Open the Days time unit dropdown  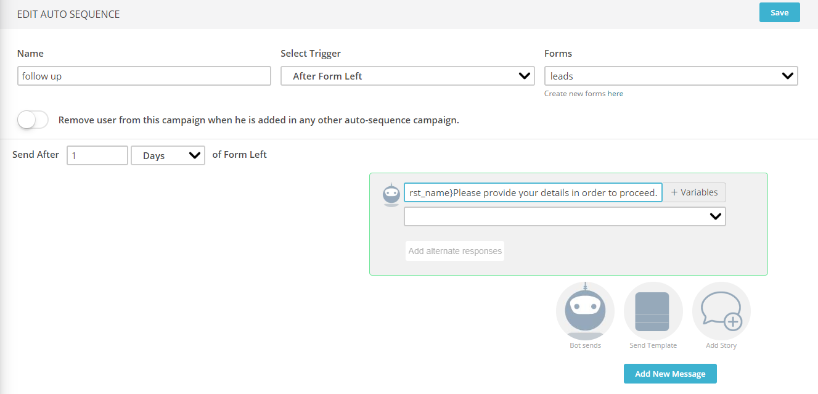coord(168,155)
